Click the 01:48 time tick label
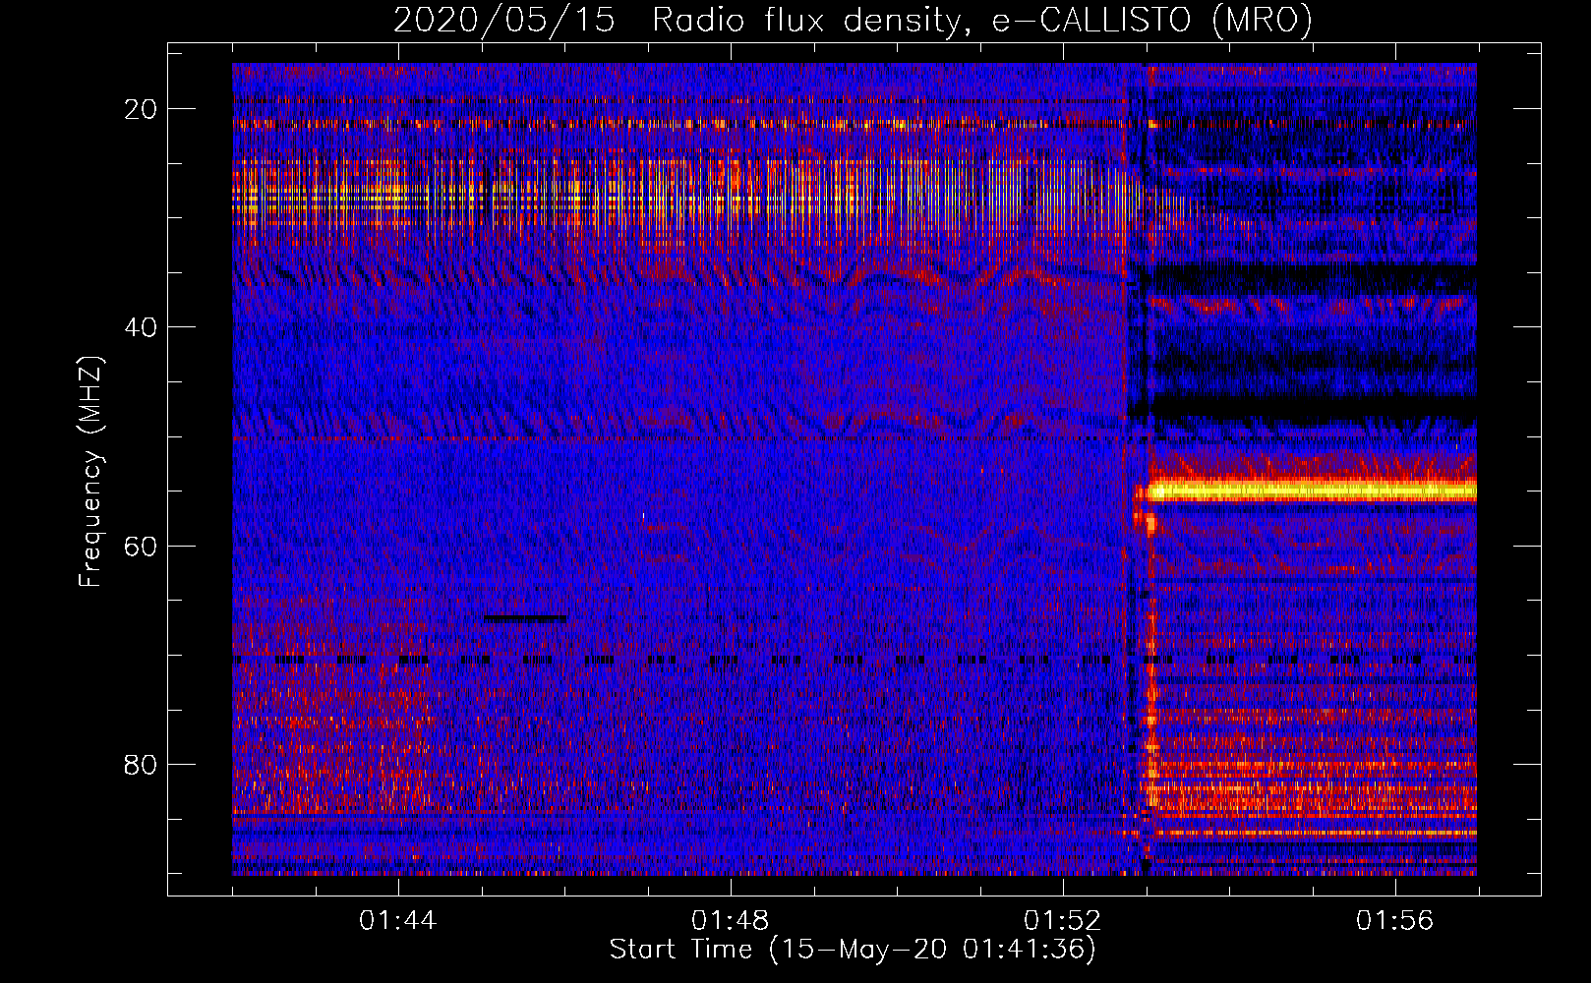1591x983 pixels. (731, 920)
